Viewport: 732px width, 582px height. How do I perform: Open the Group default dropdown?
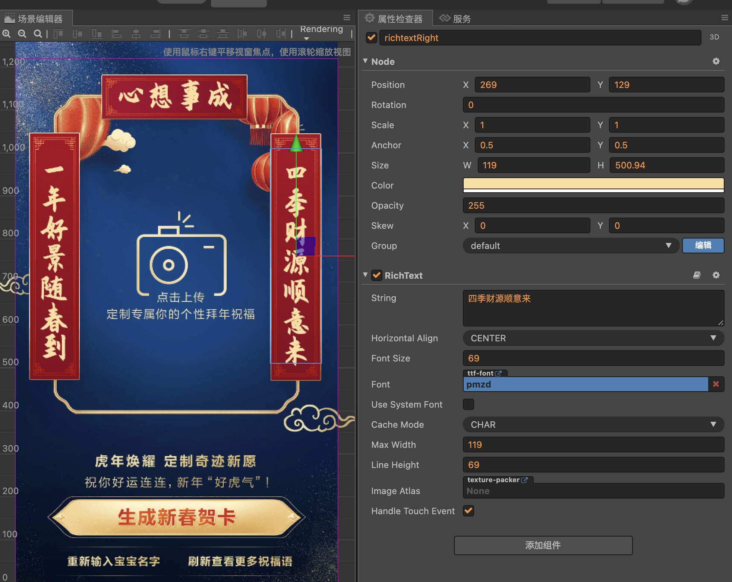pos(571,246)
